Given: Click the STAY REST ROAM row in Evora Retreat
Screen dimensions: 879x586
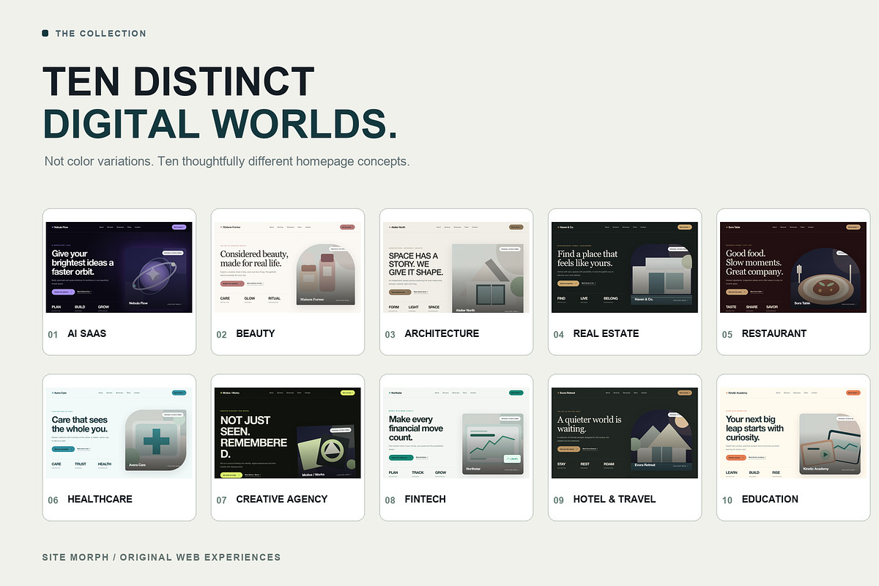Looking at the screenshot, I should pyautogui.click(x=586, y=464).
